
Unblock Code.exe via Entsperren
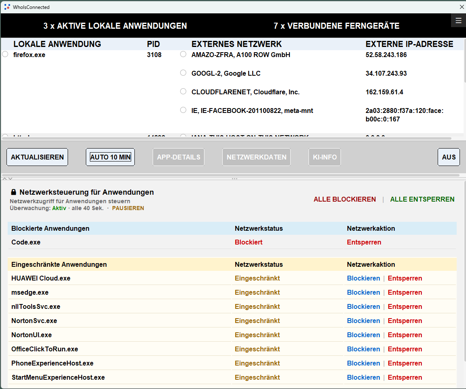click(364, 242)
